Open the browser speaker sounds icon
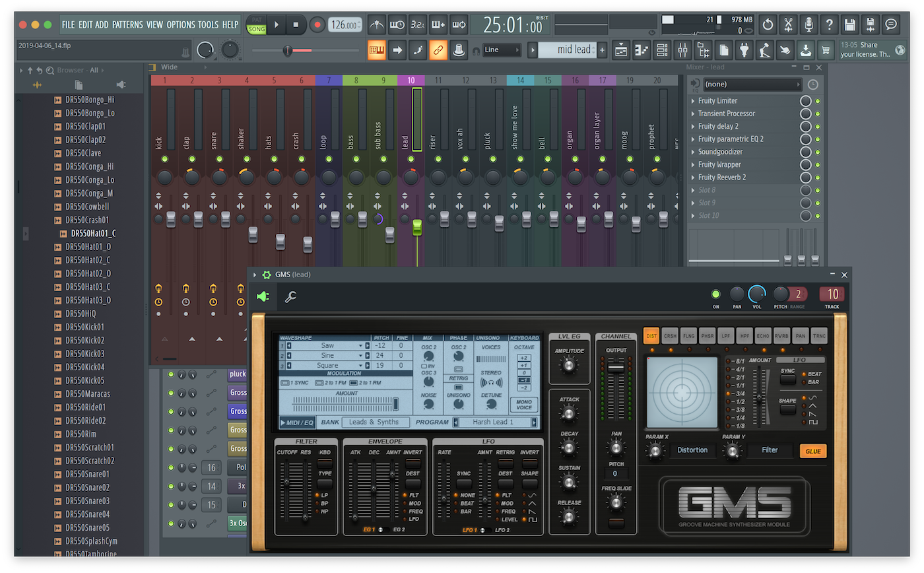This screenshot has width=924, height=573. point(121,84)
